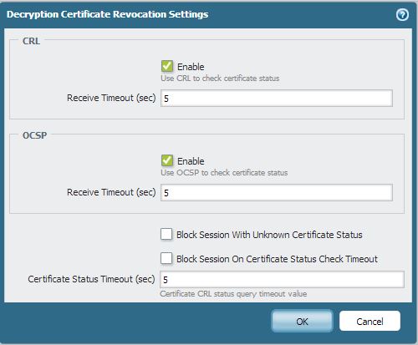Open the help icon in title bar
Image resolution: width=418 pixels, height=345 pixels.
[x=402, y=15]
